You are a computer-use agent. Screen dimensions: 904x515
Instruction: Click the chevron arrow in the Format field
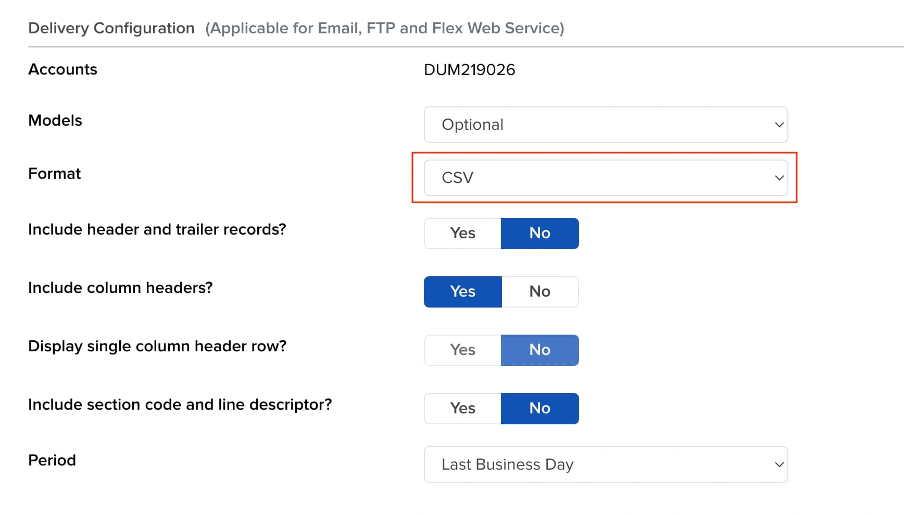(x=779, y=178)
